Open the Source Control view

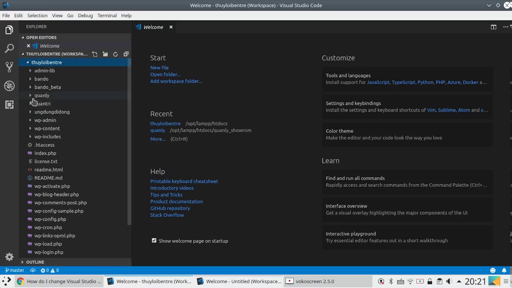(x=9, y=67)
